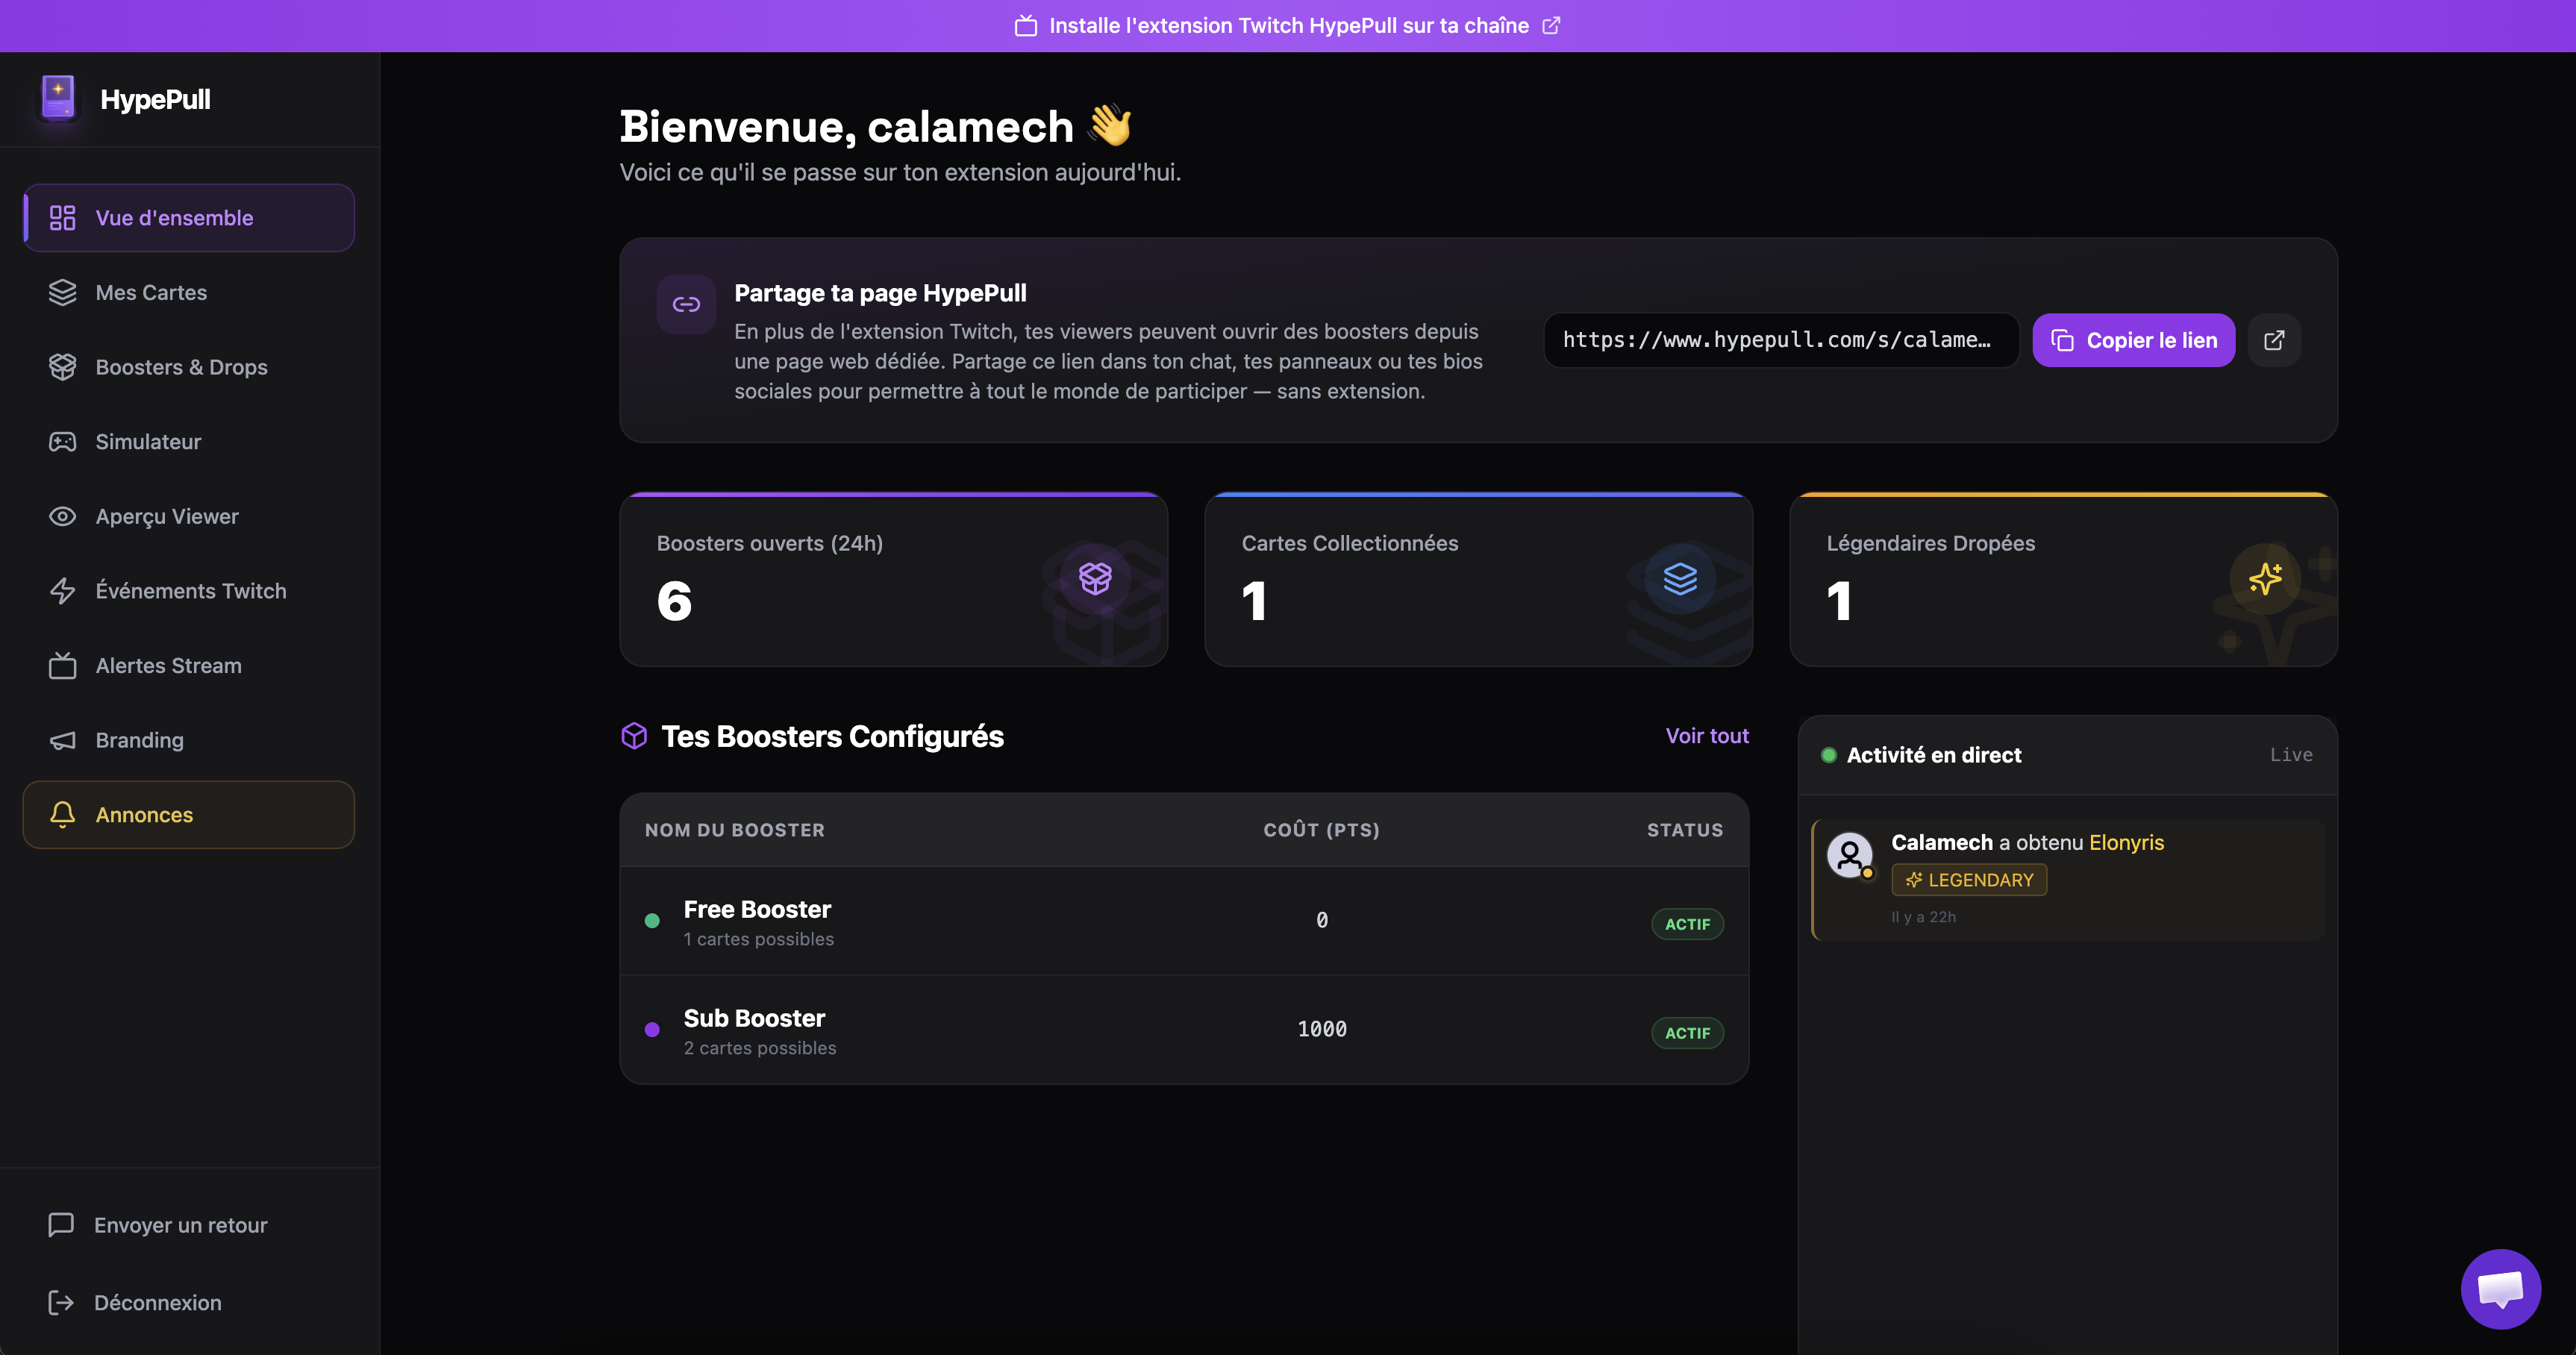Click the Boosters ouverts (24h) value 6

point(675,601)
